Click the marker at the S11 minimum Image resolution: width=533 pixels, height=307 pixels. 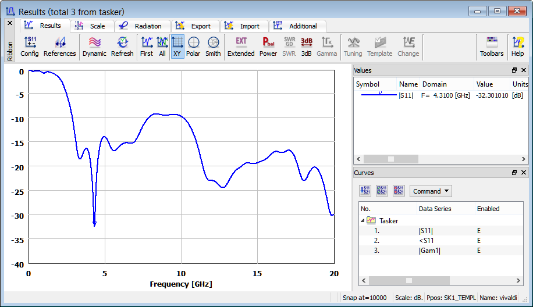point(94,223)
